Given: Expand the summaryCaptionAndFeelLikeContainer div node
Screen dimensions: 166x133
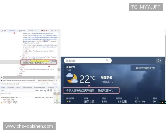Looking at the screenshot, I should click(x=22, y=45).
